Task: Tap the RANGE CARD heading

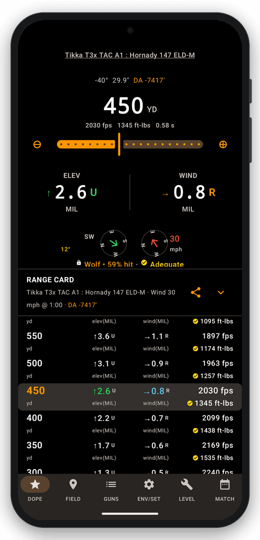Action: click(50, 280)
